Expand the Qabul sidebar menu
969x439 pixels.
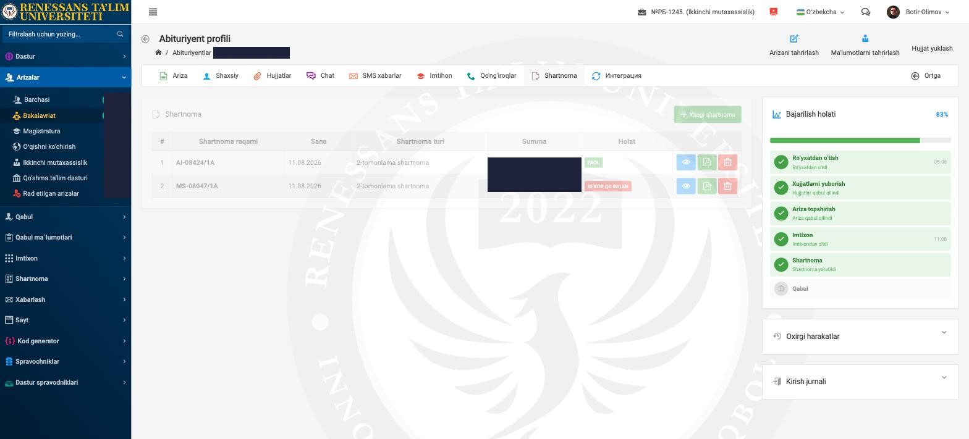pos(66,217)
